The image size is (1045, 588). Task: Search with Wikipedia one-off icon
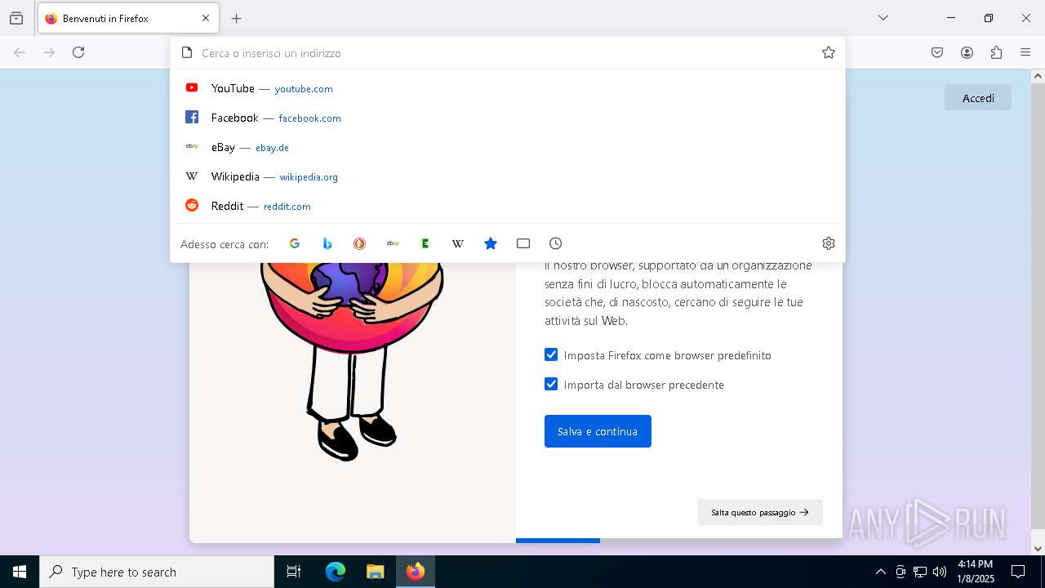coord(458,243)
